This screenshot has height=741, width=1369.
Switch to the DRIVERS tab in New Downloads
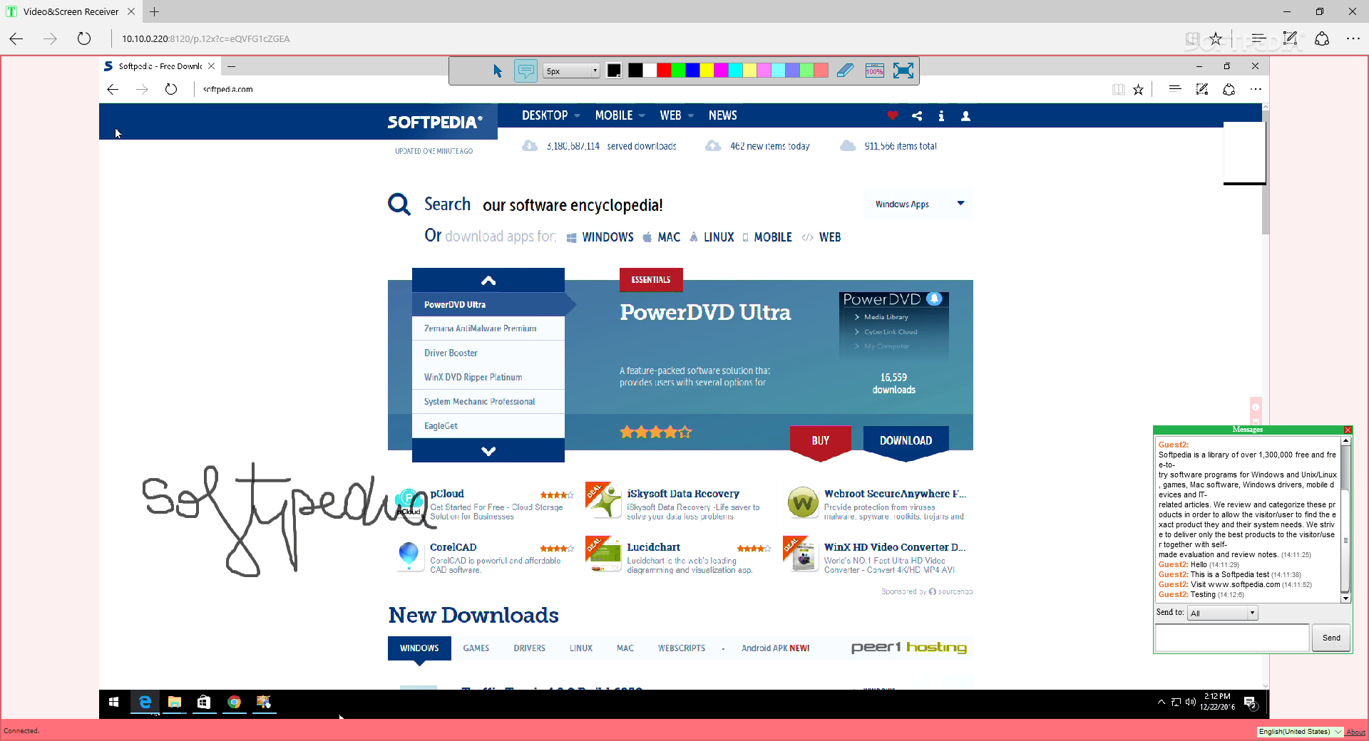click(x=529, y=648)
